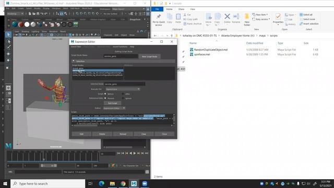This screenshot has height=188, width=334.
Task: Open the Execute On dropdown in Expression Editor
Action: (123, 89)
